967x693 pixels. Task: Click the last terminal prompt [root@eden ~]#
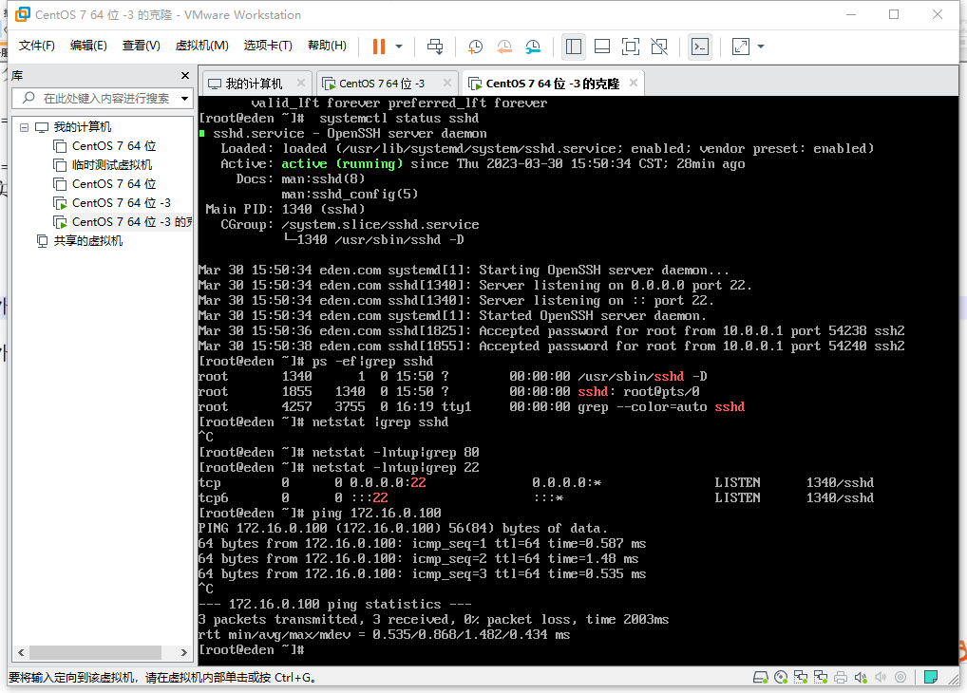pyautogui.click(x=251, y=650)
